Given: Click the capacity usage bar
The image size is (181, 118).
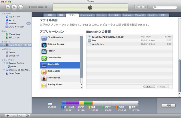Looking at the screenshot, I should (x=100, y=102).
